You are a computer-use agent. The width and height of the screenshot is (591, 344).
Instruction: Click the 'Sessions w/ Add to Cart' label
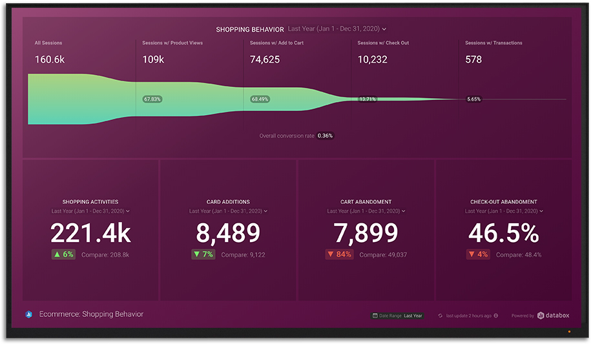tap(276, 43)
